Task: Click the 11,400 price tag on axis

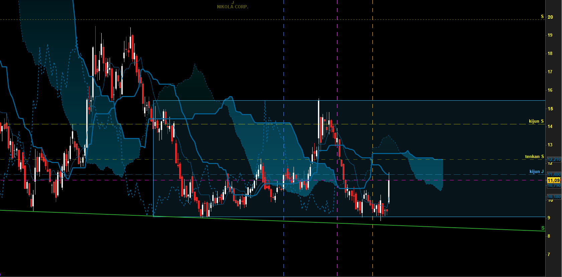Action: (554, 174)
